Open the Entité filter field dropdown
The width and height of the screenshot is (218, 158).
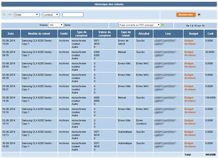pyautogui.click(x=27, y=15)
